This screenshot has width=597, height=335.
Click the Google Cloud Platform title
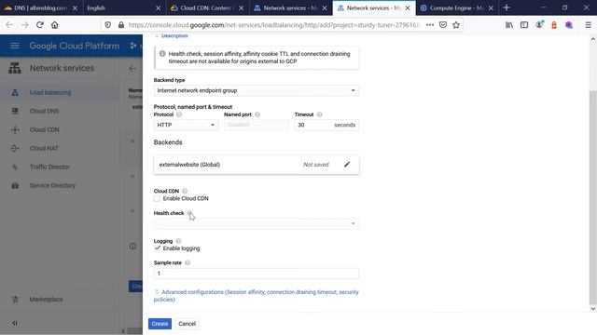coord(75,46)
